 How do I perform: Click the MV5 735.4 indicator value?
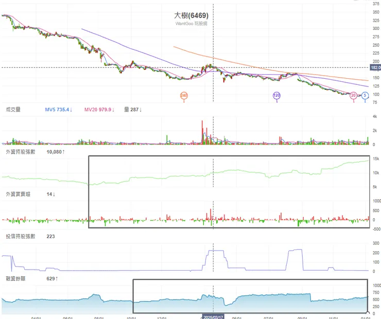tap(59, 110)
